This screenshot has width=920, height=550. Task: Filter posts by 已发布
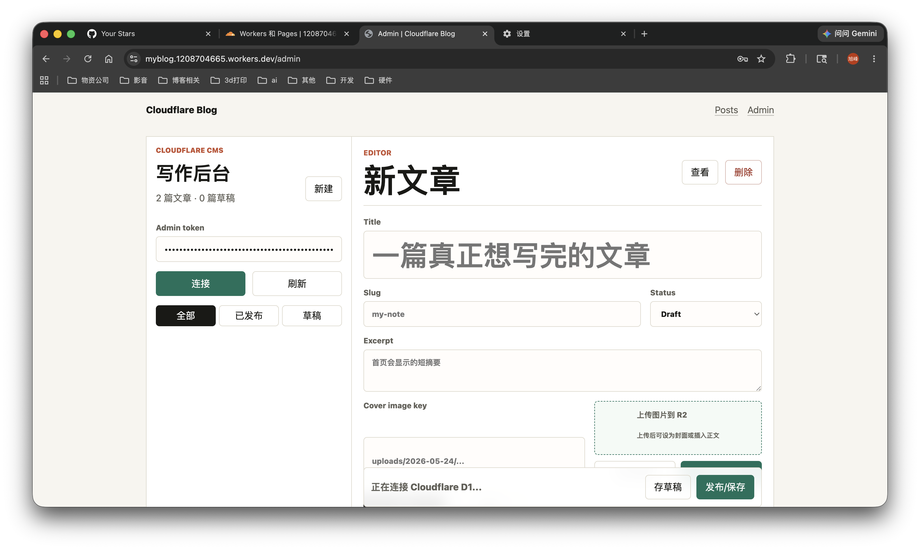click(249, 316)
